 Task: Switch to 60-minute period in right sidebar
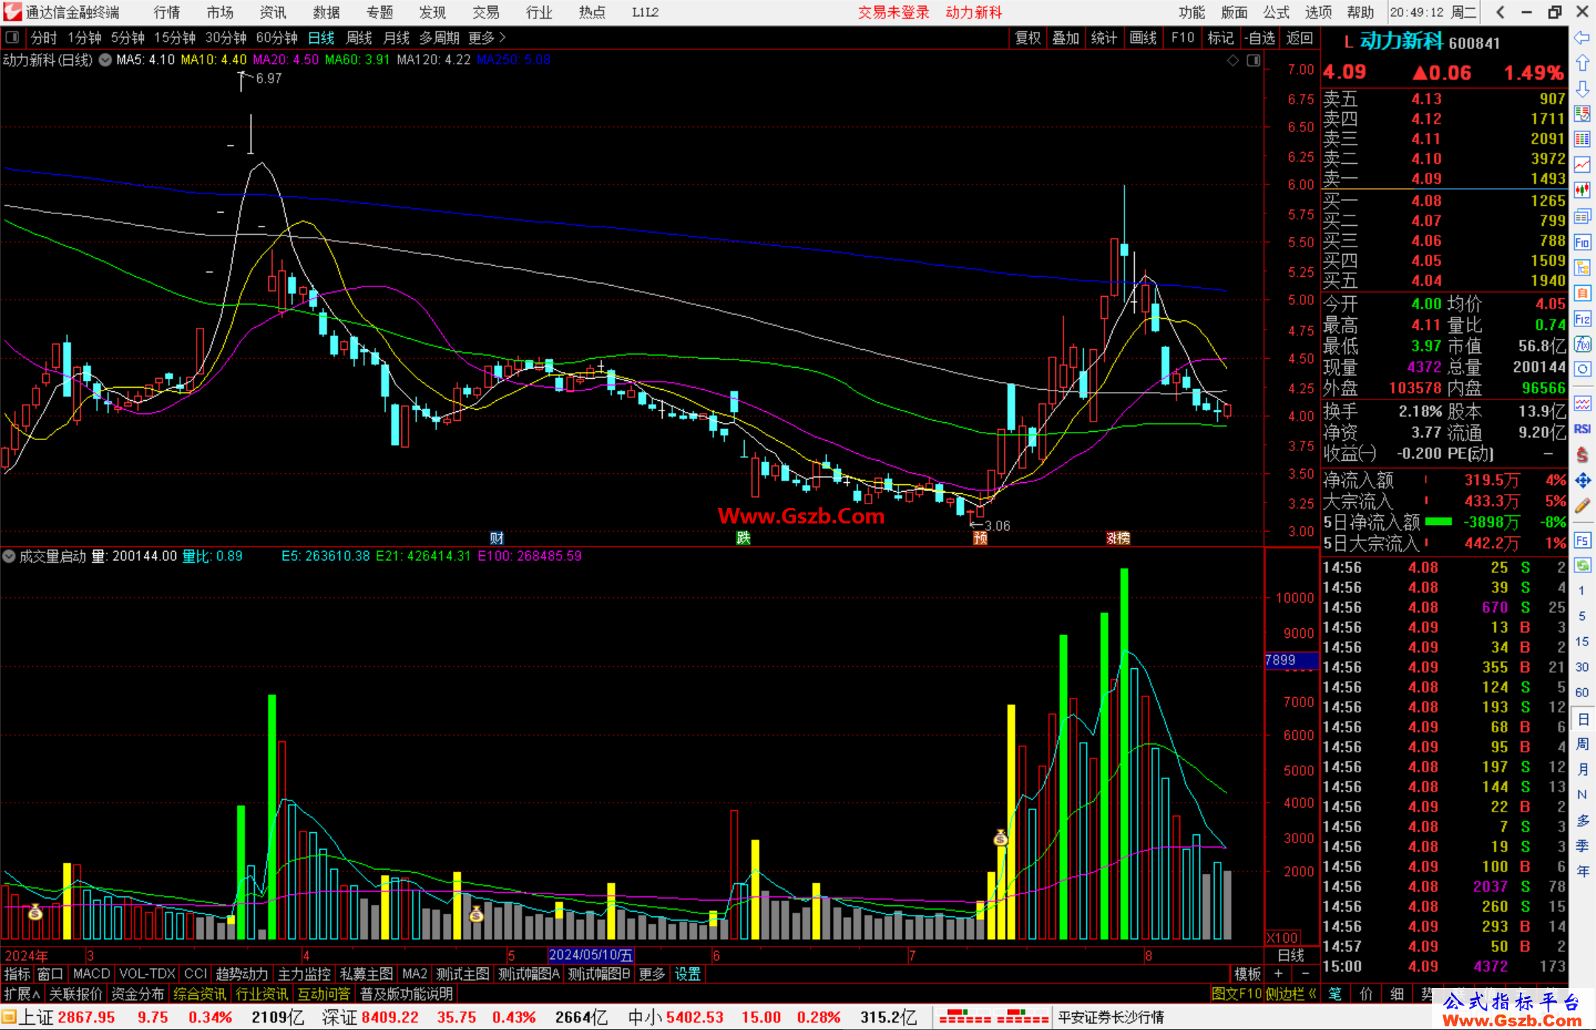pyautogui.click(x=1581, y=693)
